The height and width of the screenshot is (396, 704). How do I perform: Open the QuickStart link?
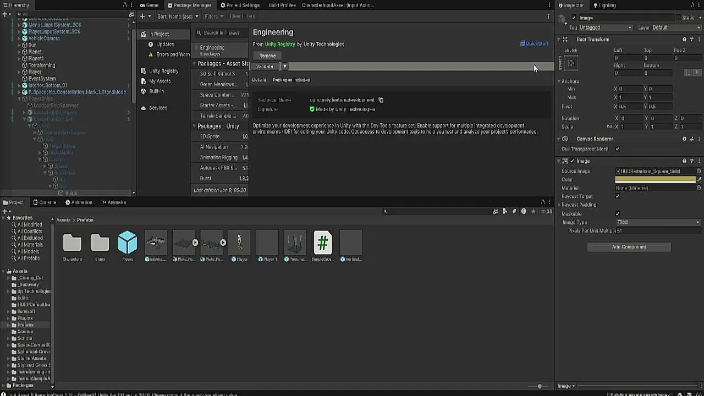tap(534, 43)
